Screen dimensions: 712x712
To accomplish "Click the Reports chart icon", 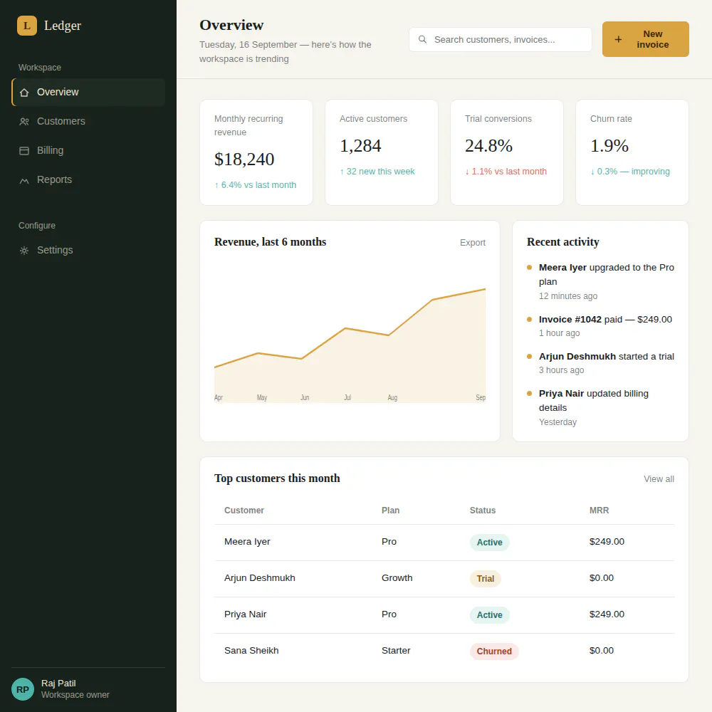I will [x=24, y=180].
